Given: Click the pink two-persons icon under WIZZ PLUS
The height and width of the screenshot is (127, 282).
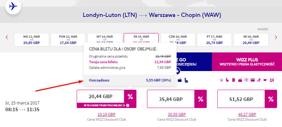Looking at the screenshot, I should (271, 80).
